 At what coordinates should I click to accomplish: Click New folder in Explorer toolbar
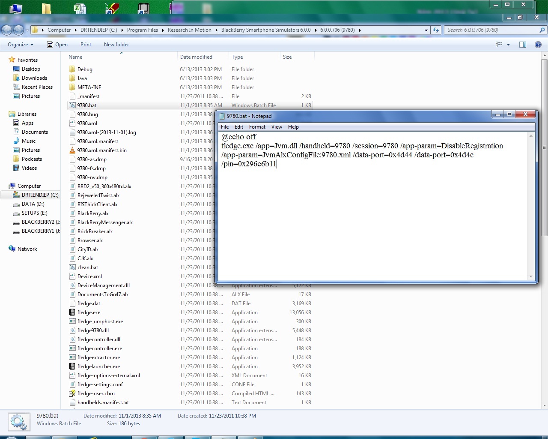tap(116, 45)
